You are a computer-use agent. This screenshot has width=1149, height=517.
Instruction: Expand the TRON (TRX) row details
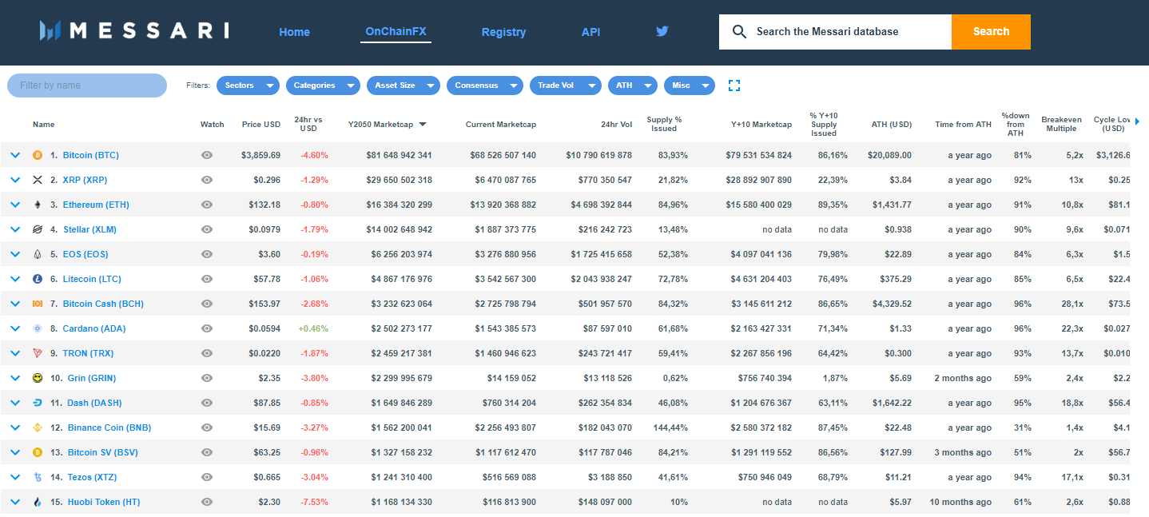point(14,353)
